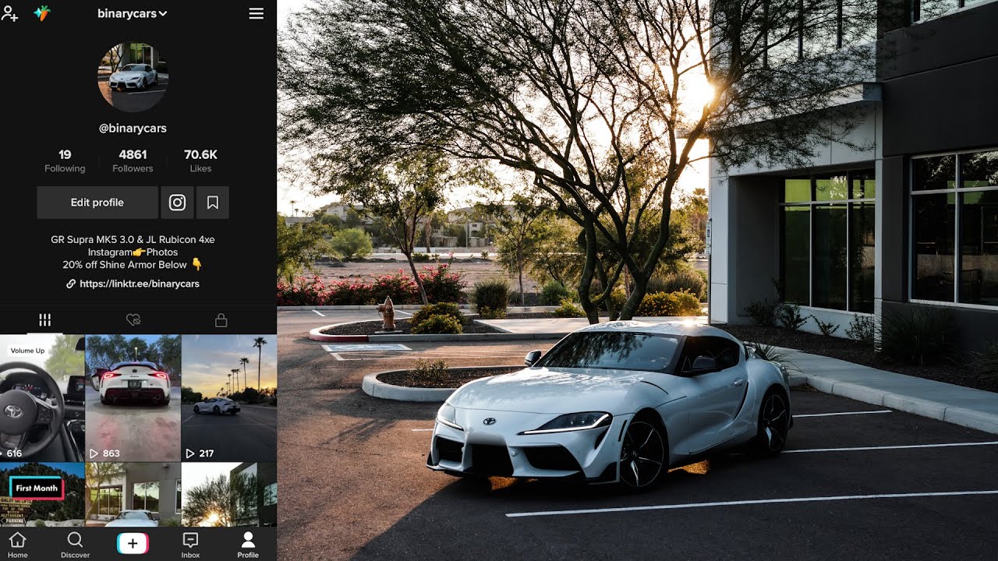Switch to the videos grid tab

point(45,319)
